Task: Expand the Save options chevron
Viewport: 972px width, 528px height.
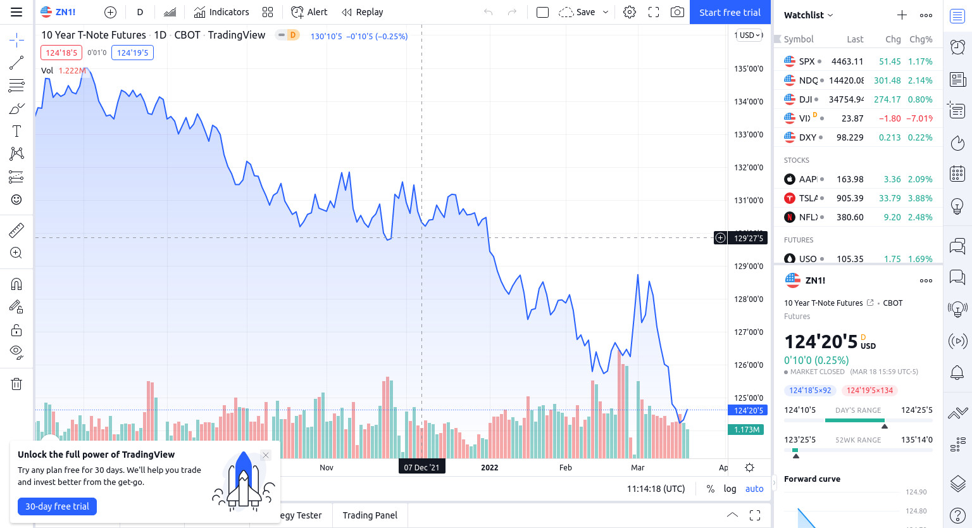Action: [x=606, y=12]
